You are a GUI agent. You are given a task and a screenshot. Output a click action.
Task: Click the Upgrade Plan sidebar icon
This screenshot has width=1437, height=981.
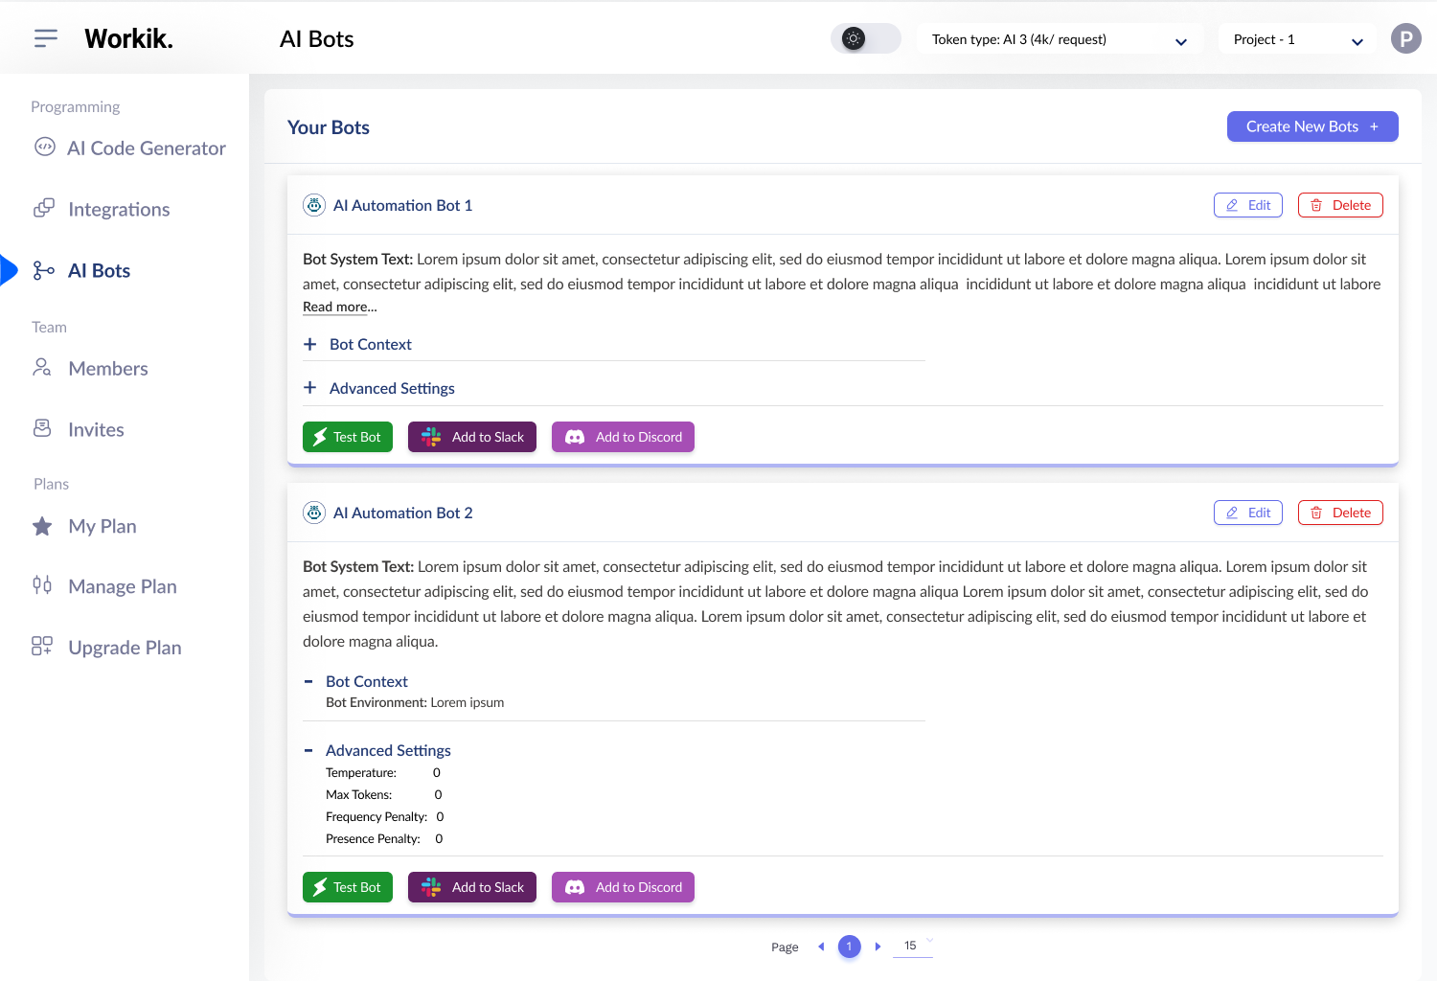pyautogui.click(x=41, y=647)
